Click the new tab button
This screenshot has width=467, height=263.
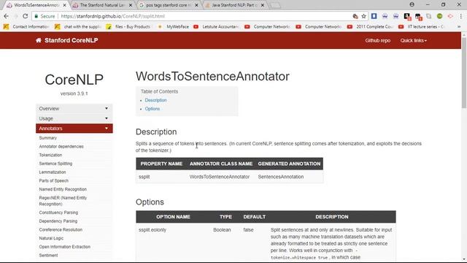pyautogui.click(x=275, y=5)
